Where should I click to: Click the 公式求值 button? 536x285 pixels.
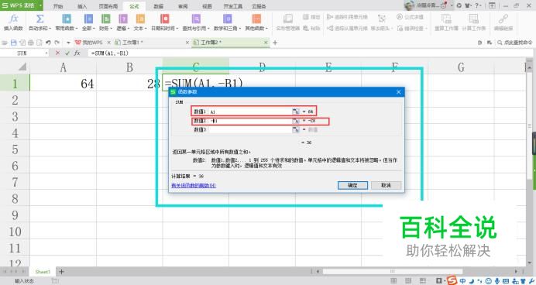(x=410, y=17)
